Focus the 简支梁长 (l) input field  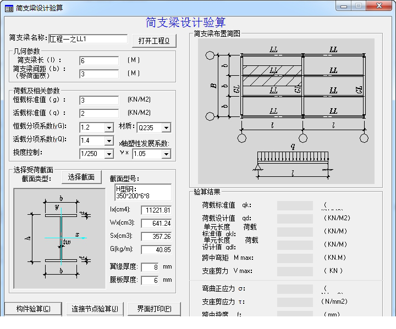tap(99, 61)
